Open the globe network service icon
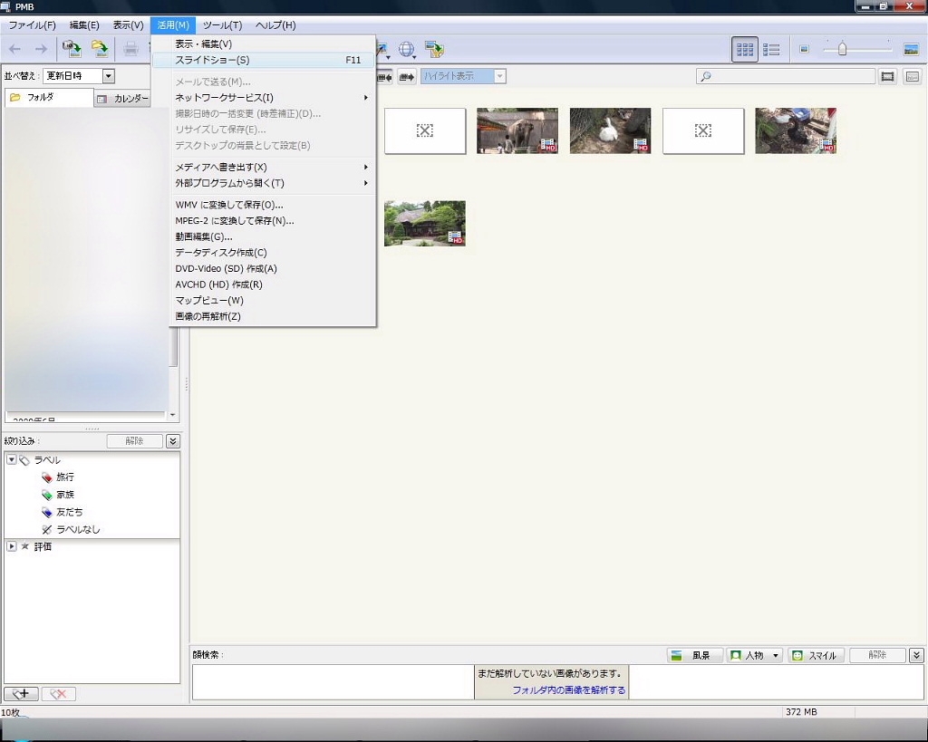Screen dimensions: 928x742 (406, 49)
